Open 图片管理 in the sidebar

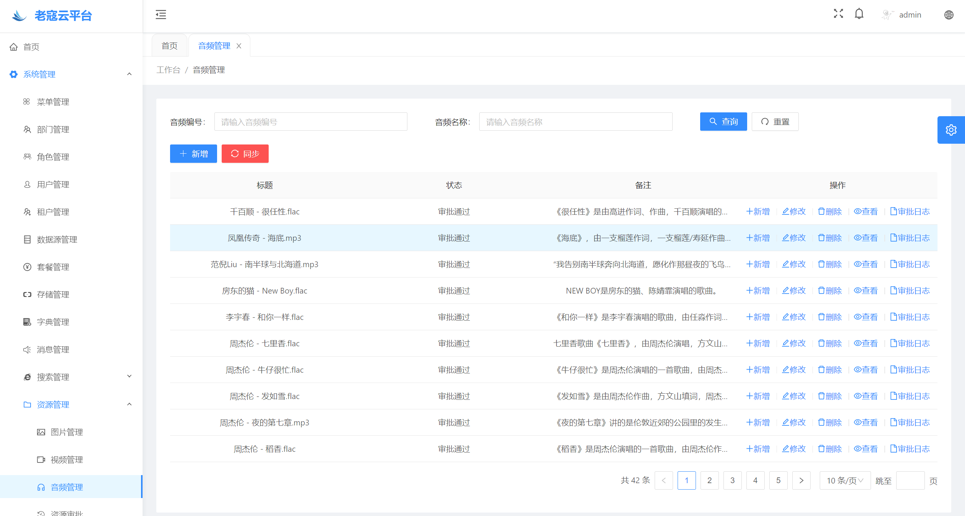pyautogui.click(x=67, y=432)
